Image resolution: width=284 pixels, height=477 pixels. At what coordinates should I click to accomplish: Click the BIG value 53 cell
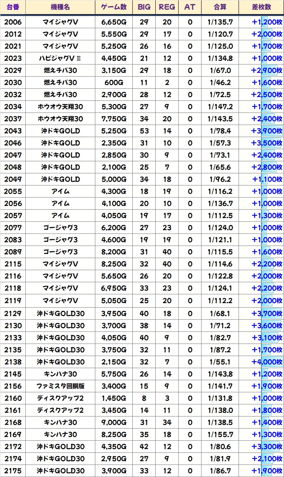pyautogui.click(x=144, y=131)
